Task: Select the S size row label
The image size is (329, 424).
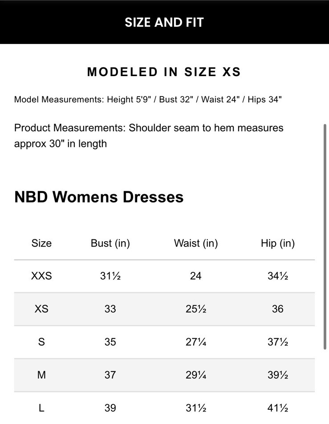Action: tap(41, 342)
